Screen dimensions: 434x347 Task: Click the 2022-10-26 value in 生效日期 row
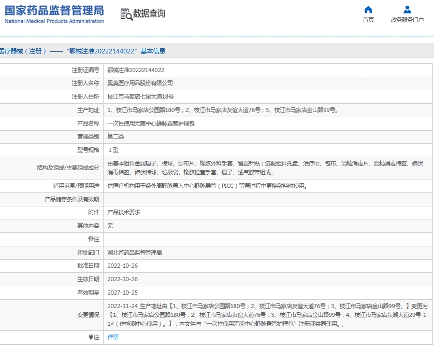pos(122,279)
